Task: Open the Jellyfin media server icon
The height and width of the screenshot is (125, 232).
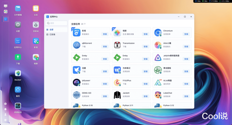Action: coord(158,58)
